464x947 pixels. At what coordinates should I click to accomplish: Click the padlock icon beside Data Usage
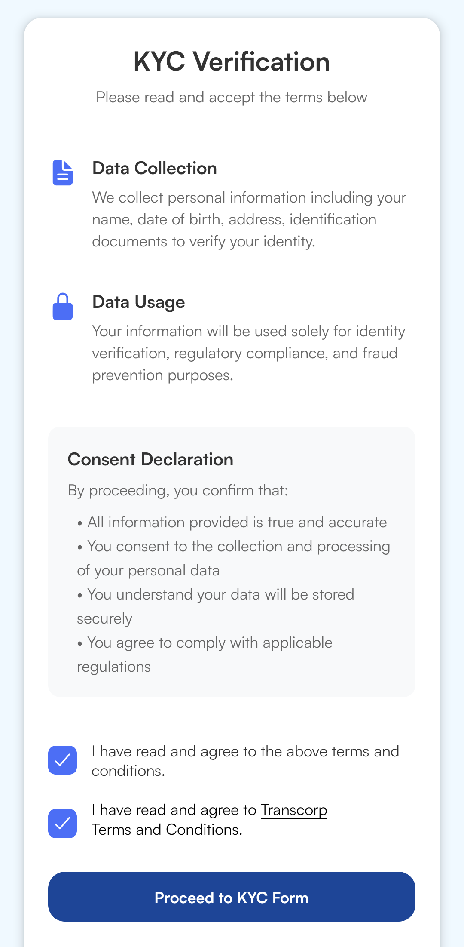[x=63, y=307]
